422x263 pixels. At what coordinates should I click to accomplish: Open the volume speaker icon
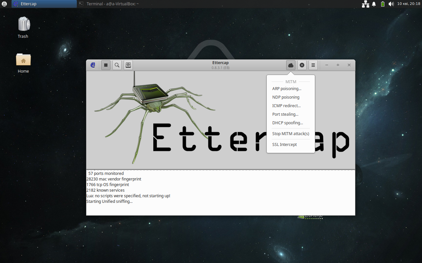pyautogui.click(x=391, y=4)
